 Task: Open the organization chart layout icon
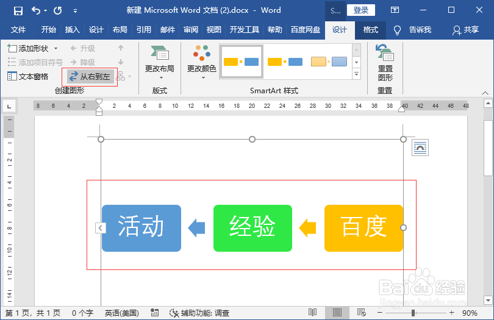(124, 76)
